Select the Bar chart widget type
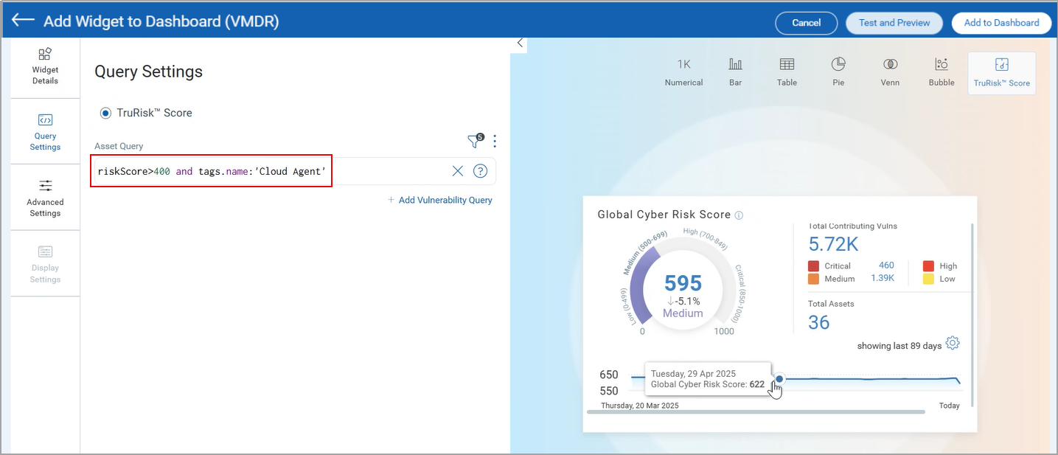This screenshot has width=1058, height=455. (x=735, y=72)
